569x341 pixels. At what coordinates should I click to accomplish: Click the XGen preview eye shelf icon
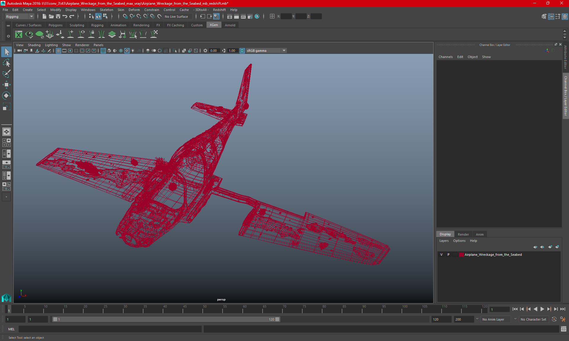click(29, 34)
